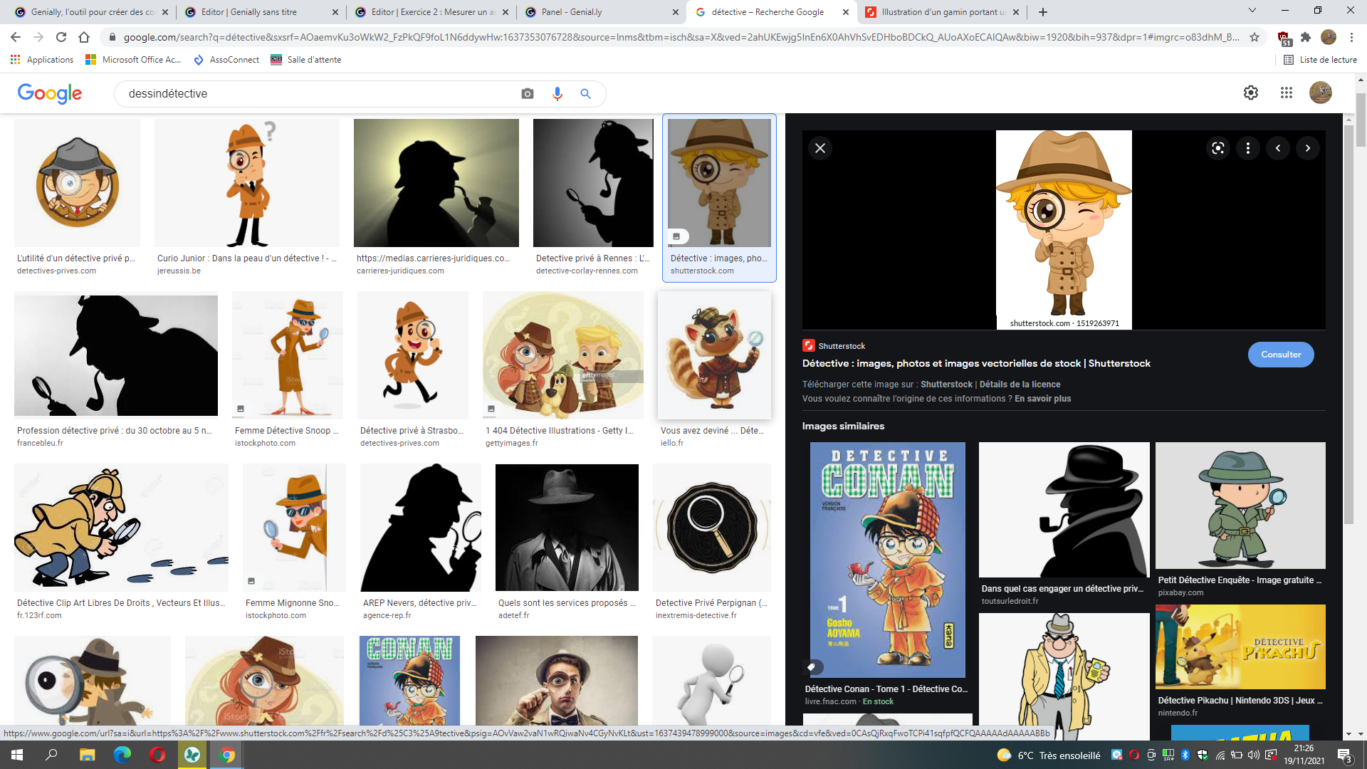Click the Consulter button

pos(1281,355)
